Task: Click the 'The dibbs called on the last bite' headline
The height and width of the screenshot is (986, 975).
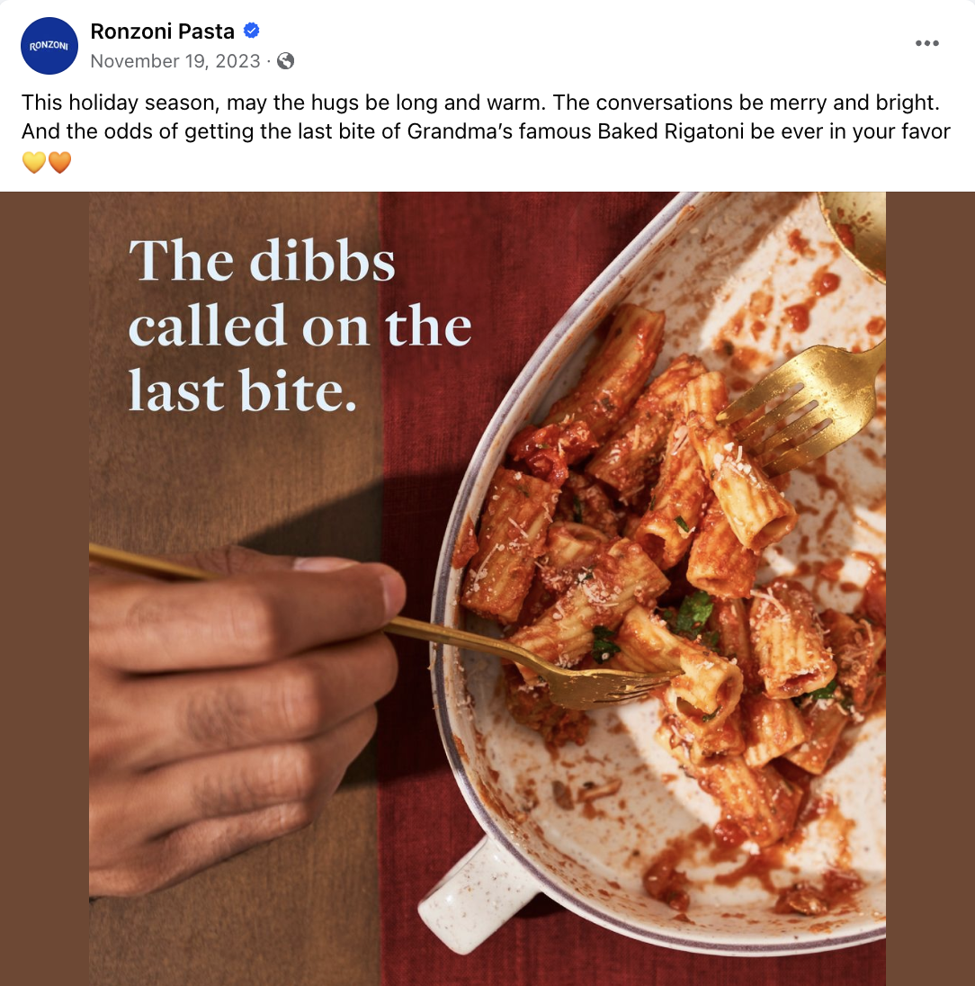Action: click(300, 325)
